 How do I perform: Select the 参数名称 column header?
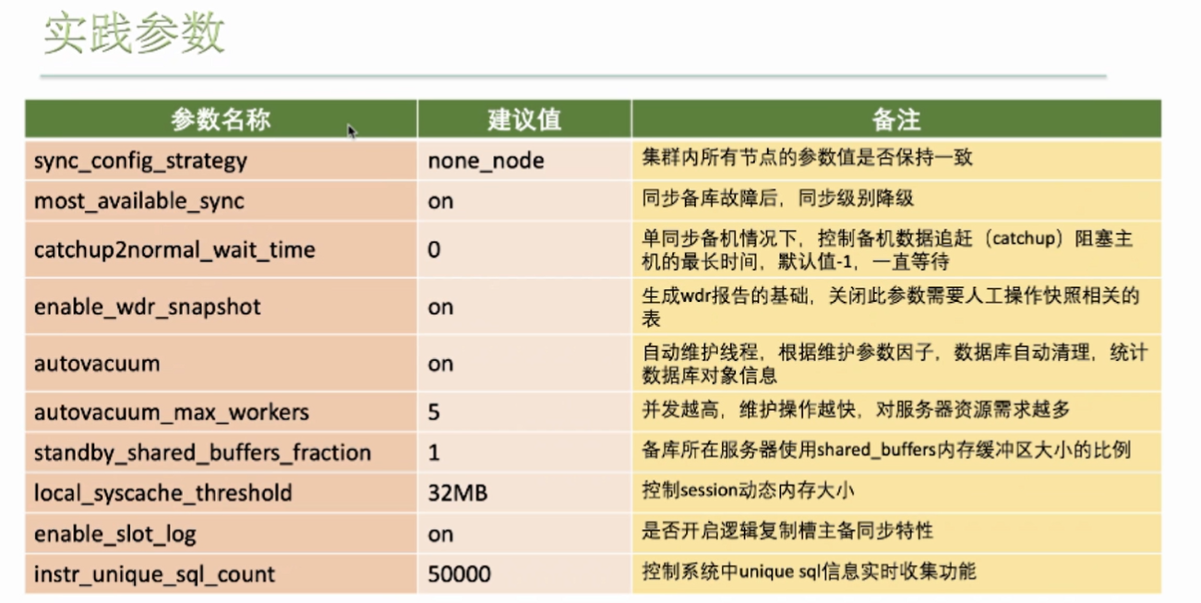221,119
